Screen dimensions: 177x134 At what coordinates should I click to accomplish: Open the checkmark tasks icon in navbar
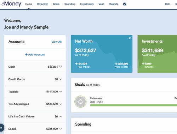pos(125,4)
